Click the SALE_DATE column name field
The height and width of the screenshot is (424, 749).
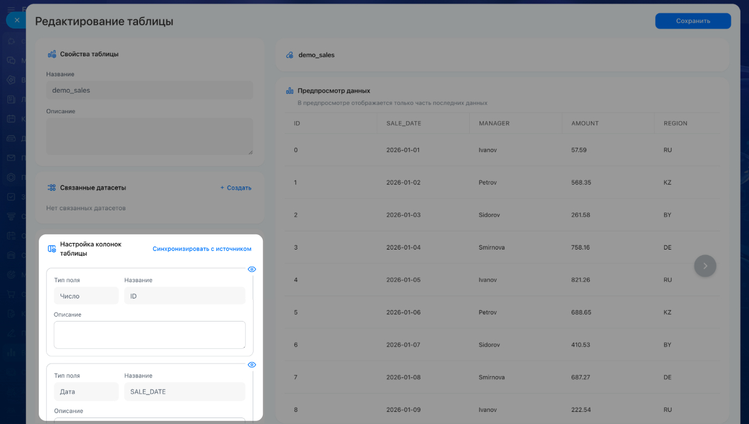point(185,392)
